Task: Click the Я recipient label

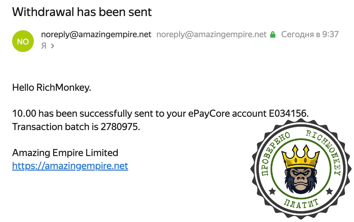Action: pyautogui.click(x=44, y=46)
